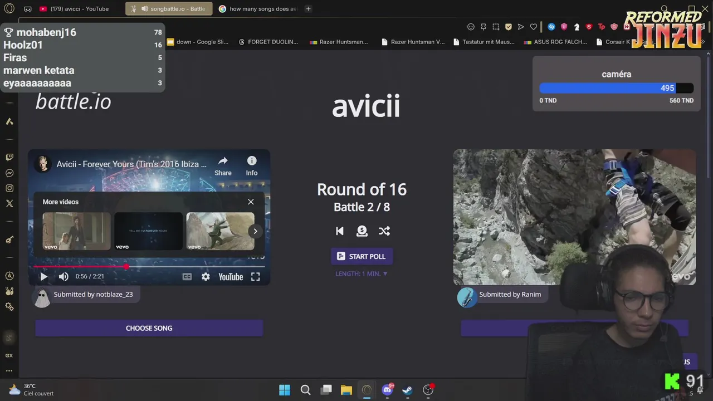Click the shuffle icon under Battle 2/8
713x401 pixels.
(x=384, y=231)
